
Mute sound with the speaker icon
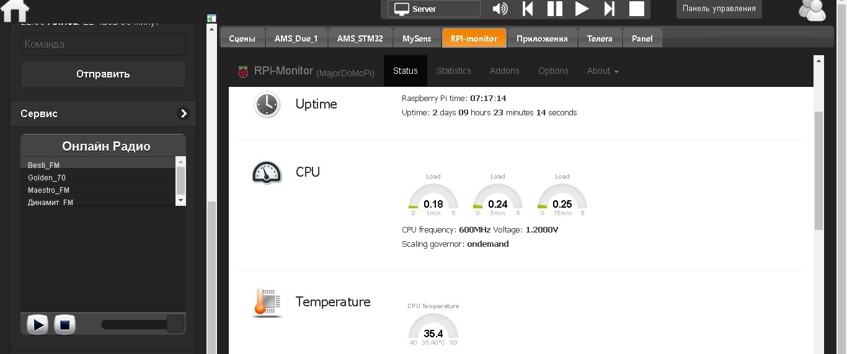[x=500, y=9]
